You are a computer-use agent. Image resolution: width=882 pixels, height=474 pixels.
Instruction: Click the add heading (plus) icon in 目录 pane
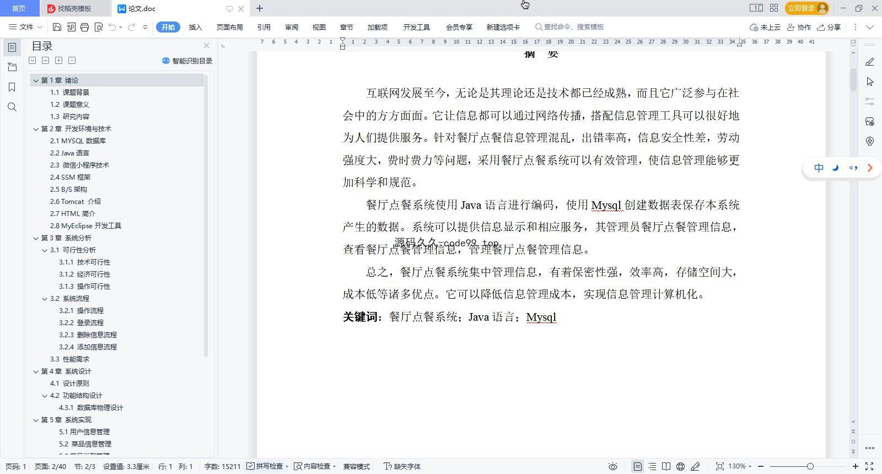(x=58, y=61)
